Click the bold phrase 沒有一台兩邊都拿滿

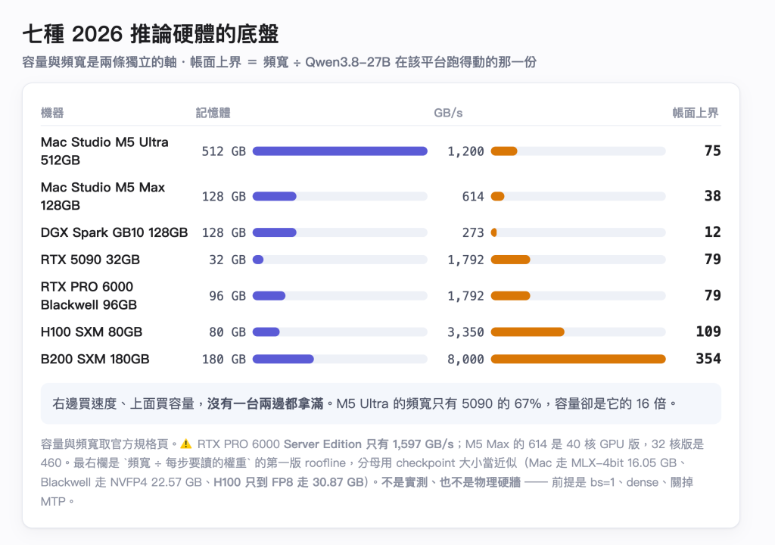[265, 403]
